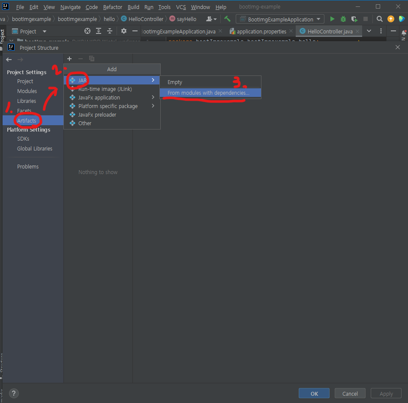Open the Window menu
Screen dimensions: 408x403
click(x=201, y=7)
